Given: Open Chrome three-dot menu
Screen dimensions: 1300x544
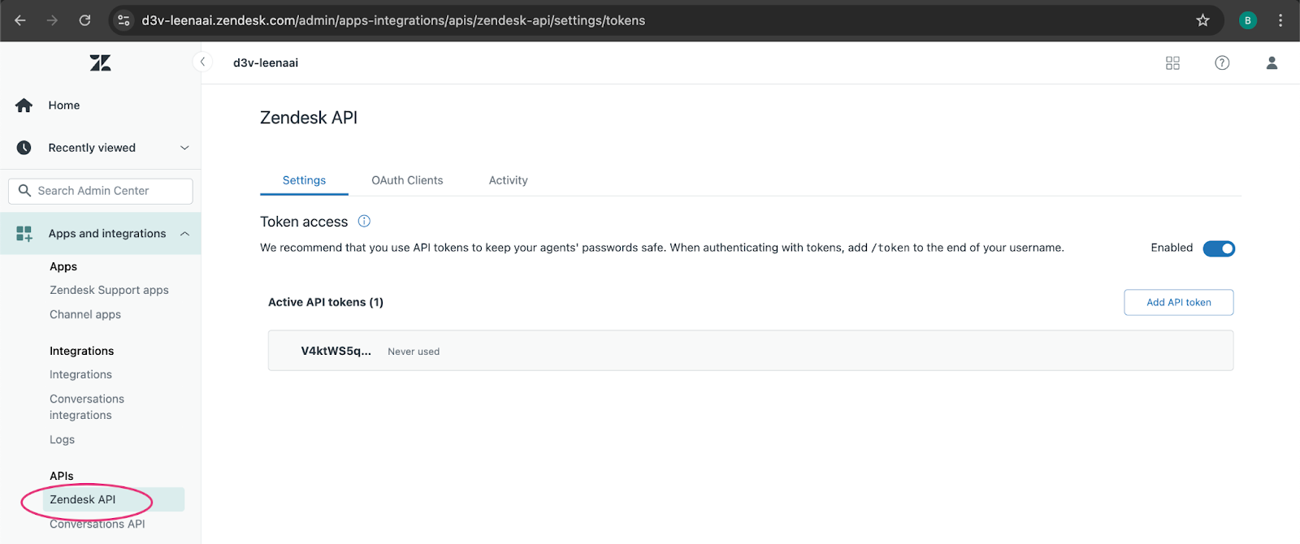Looking at the screenshot, I should click(x=1280, y=20).
